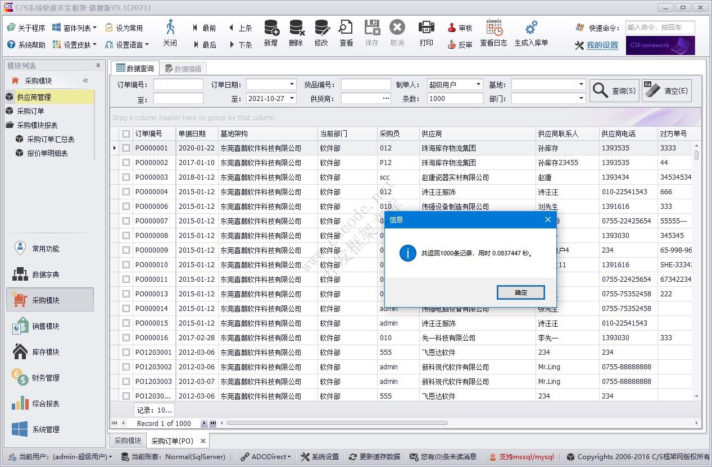The image size is (712, 467).
Task: Check the checkbox on row PO1203002
Action: pos(126,367)
